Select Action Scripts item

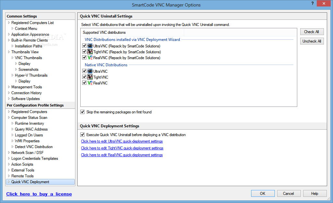[22, 164]
